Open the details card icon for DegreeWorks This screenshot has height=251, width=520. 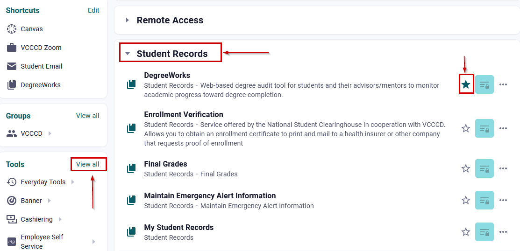pyautogui.click(x=484, y=84)
